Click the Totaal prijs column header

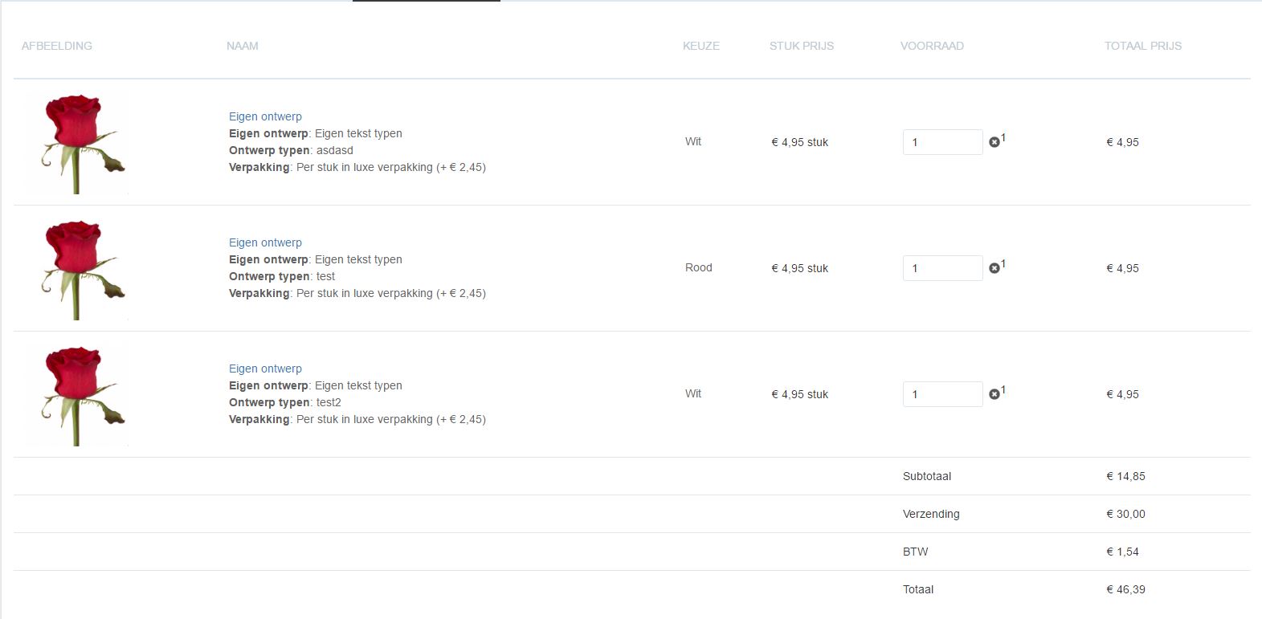pyautogui.click(x=1143, y=46)
